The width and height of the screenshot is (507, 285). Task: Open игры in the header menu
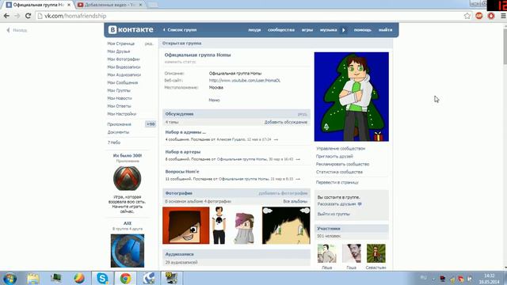click(307, 30)
